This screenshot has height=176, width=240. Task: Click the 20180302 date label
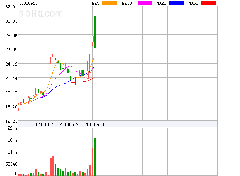pyautogui.click(x=43, y=124)
